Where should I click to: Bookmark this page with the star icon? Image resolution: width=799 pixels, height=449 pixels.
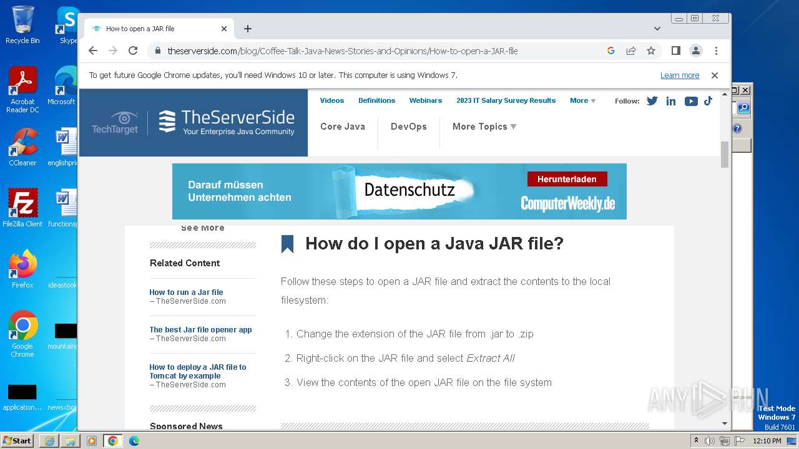point(651,51)
